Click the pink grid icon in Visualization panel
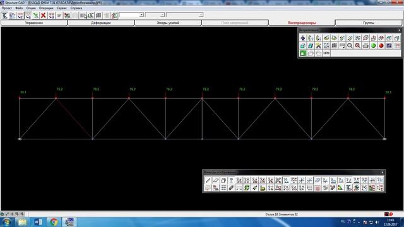The width and height of the screenshot is (404, 227). 397,46
